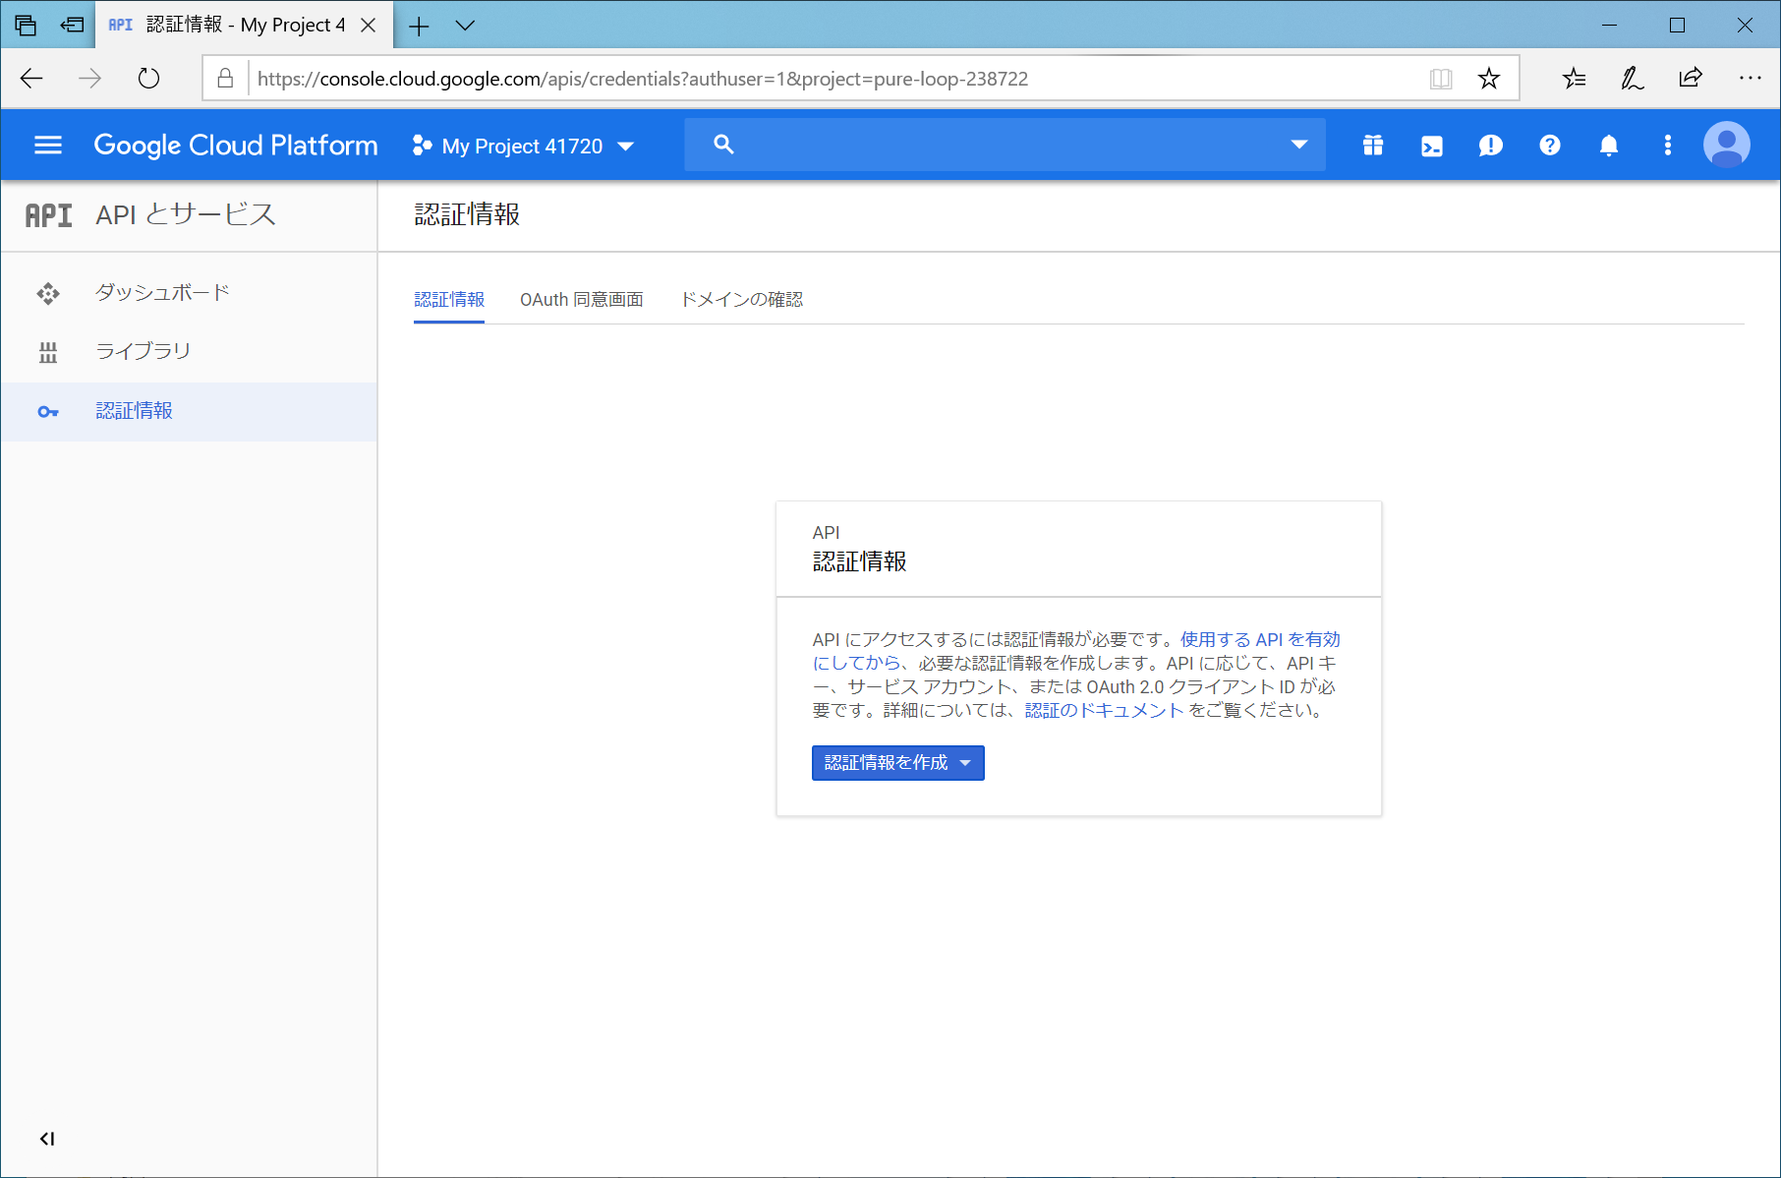Open the favorites hub
The width and height of the screenshot is (1781, 1178).
(x=1575, y=79)
